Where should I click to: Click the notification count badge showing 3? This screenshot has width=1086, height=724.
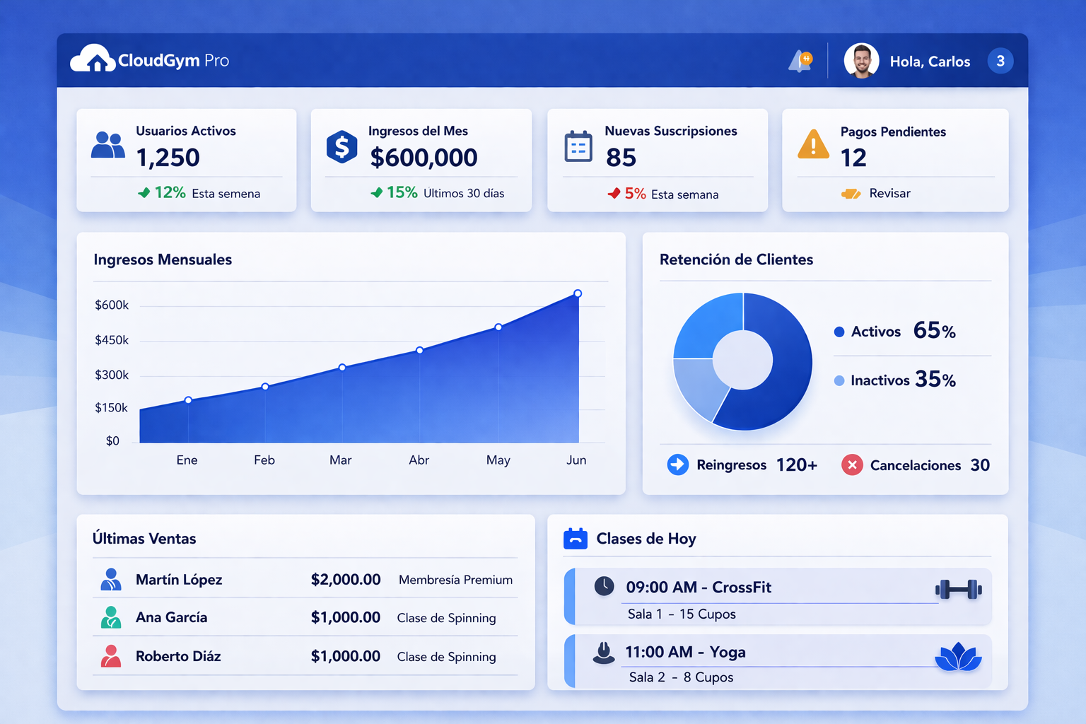click(x=1000, y=61)
